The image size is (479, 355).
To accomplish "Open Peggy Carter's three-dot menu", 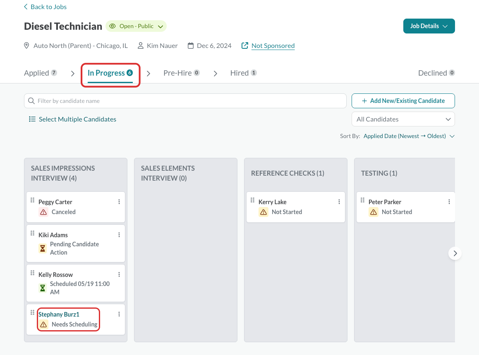I will pyautogui.click(x=119, y=202).
